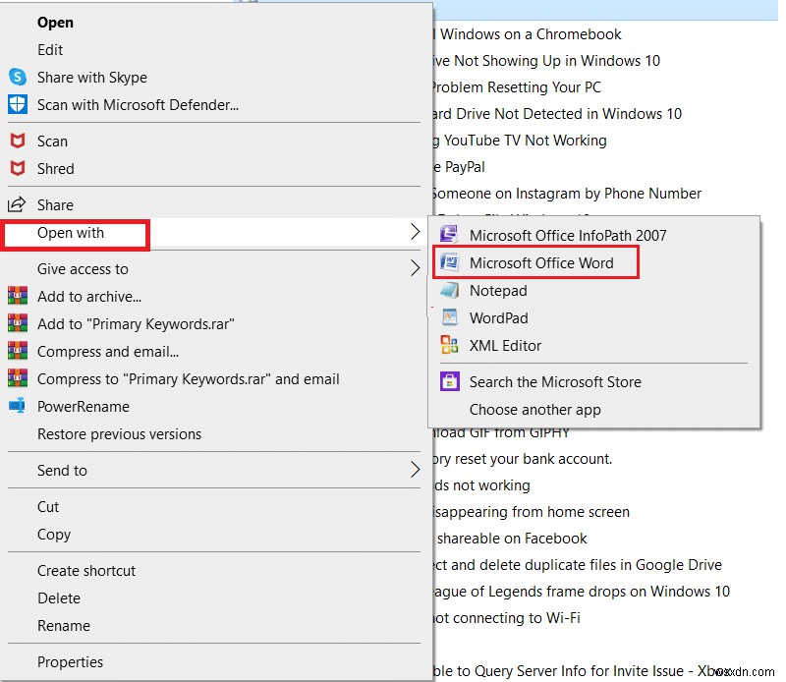Select file row "shareable on Facebook"
This screenshot has width=786, height=682.
pyautogui.click(x=510, y=539)
